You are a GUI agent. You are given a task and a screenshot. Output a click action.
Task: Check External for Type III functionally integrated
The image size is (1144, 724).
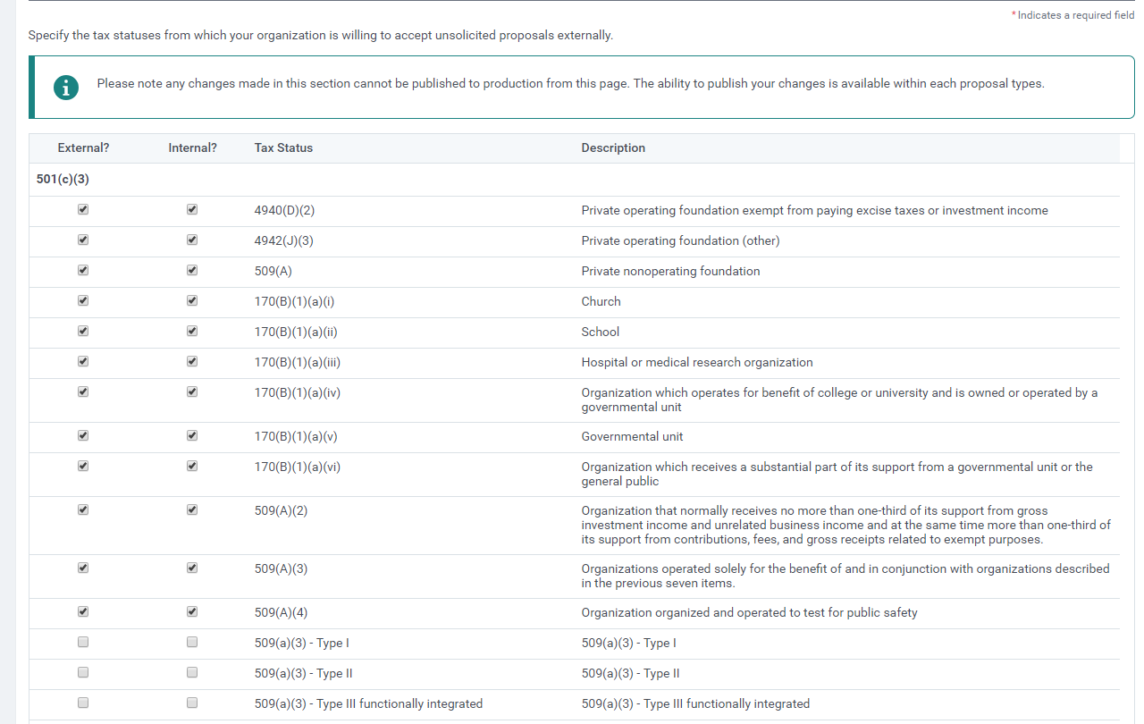pos(83,703)
